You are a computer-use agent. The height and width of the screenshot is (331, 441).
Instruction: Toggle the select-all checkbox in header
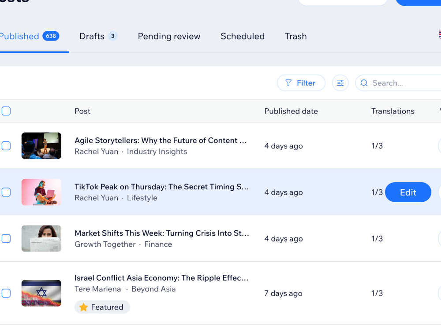coord(6,111)
